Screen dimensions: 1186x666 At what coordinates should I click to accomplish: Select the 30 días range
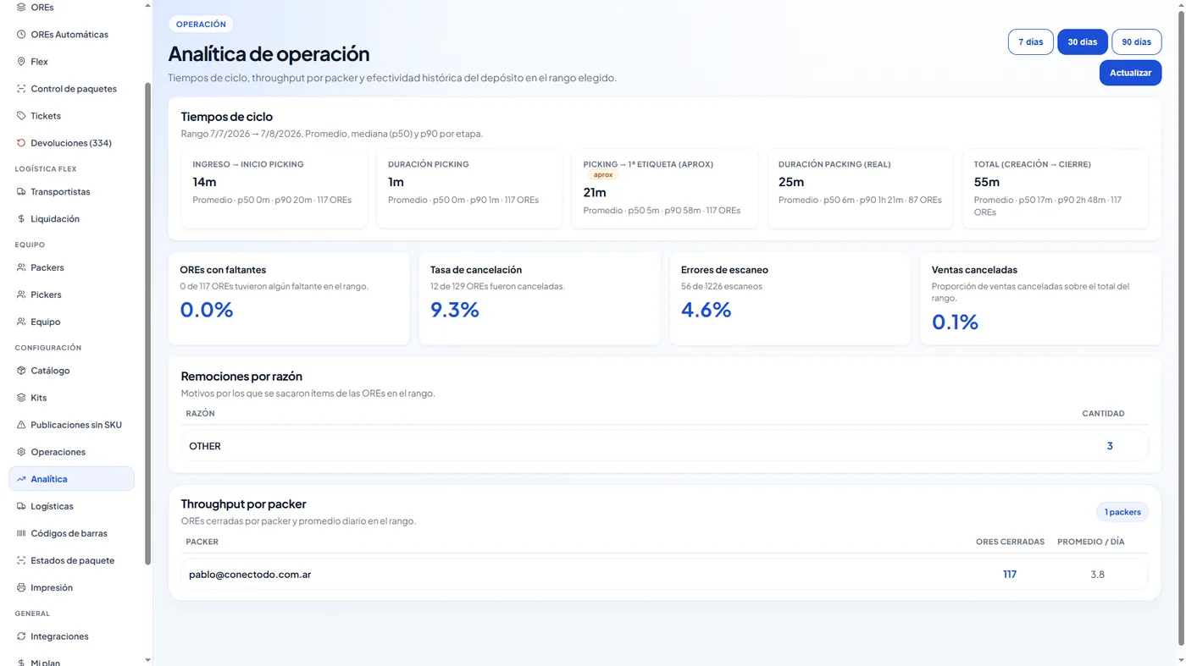click(1083, 42)
